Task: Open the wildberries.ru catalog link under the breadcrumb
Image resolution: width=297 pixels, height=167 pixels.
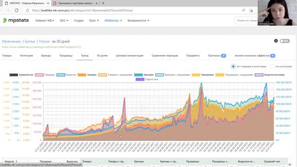Action: [41, 47]
